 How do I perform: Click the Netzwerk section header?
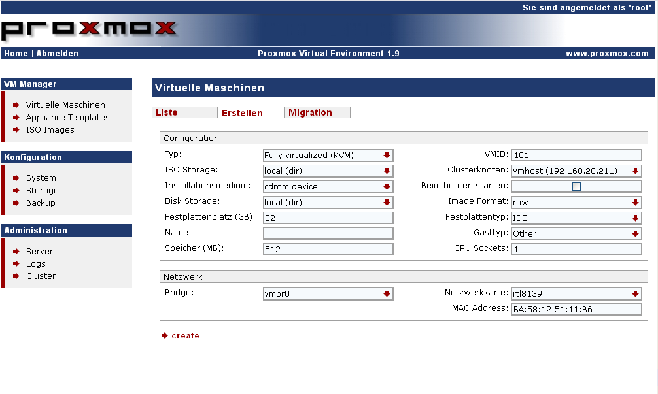(x=404, y=276)
